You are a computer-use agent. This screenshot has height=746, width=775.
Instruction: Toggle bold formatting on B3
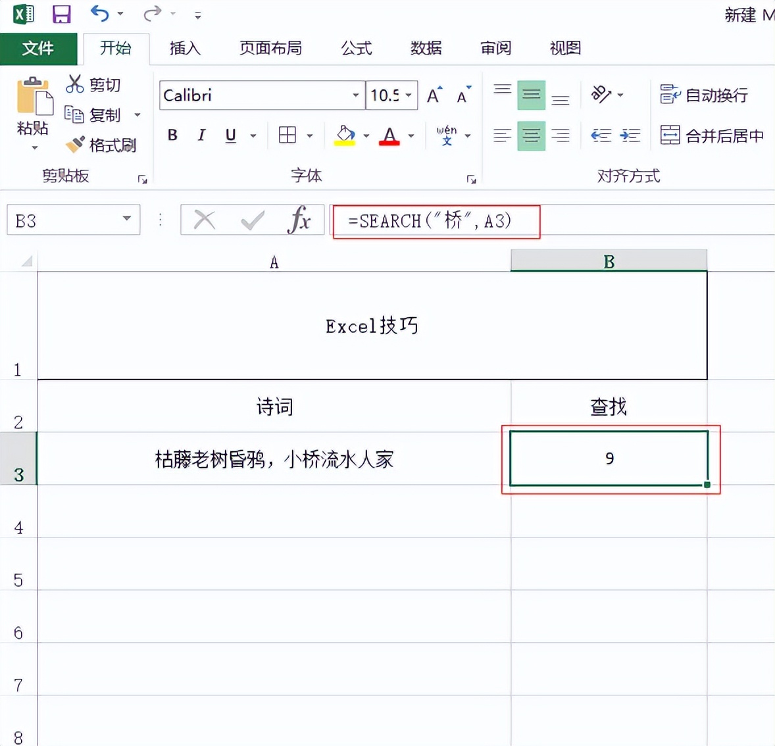[x=172, y=135]
